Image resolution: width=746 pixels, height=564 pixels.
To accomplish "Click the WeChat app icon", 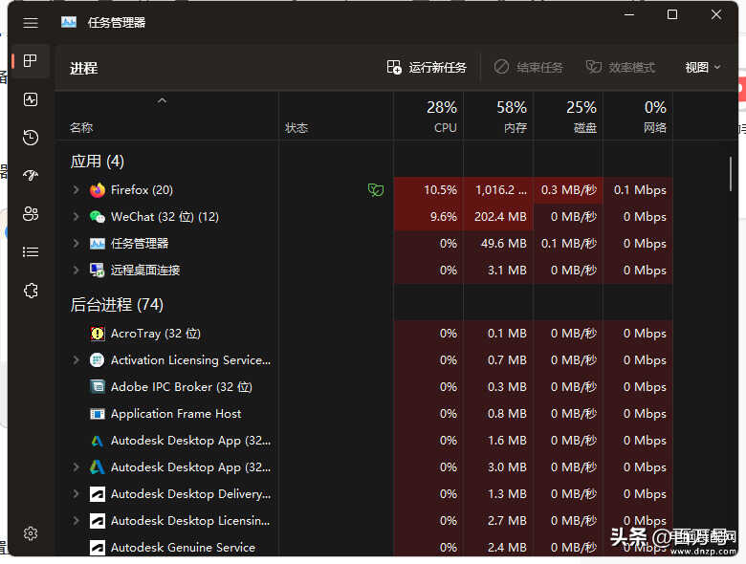I will point(98,217).
